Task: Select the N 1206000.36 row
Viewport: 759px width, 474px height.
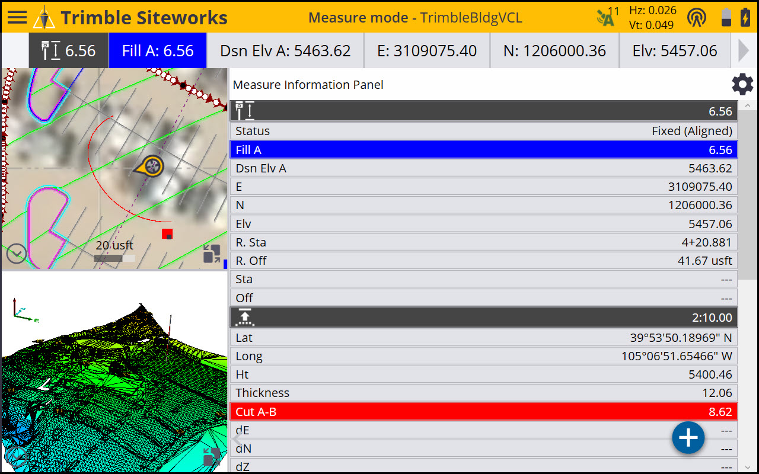Action: pyautogui.click(x=484, y=205)
